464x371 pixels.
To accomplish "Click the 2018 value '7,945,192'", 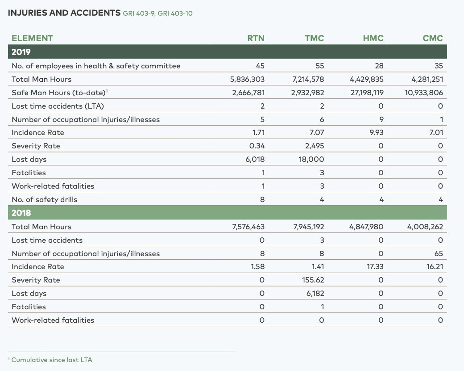I will pos(309,227).
